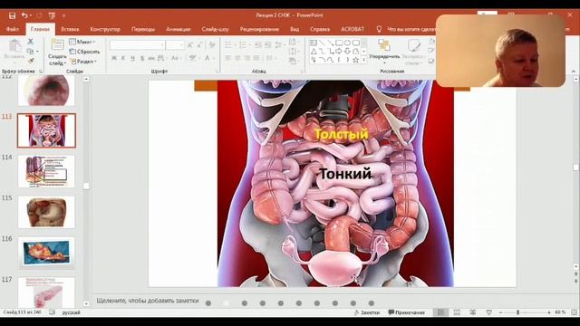Open the Раздел section dropdown
The image size is (580, 326).
tap(83, 62)
